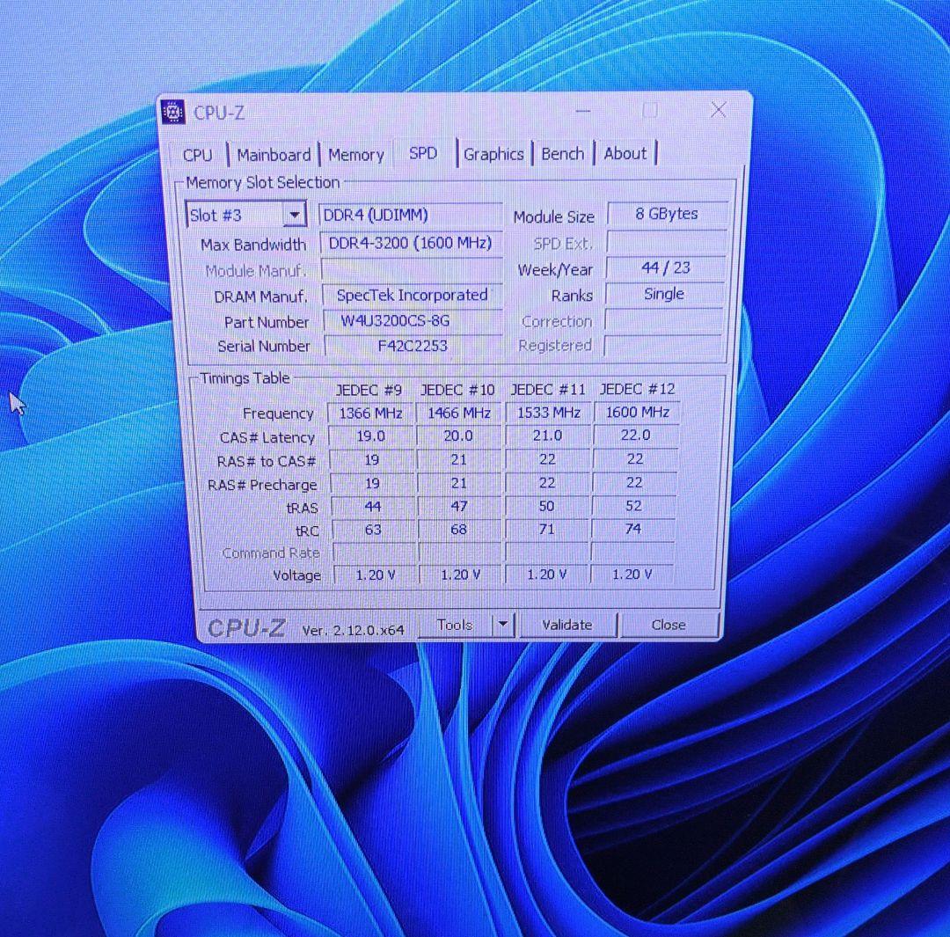Click the CPU-Z app icon in title bar

173,112
